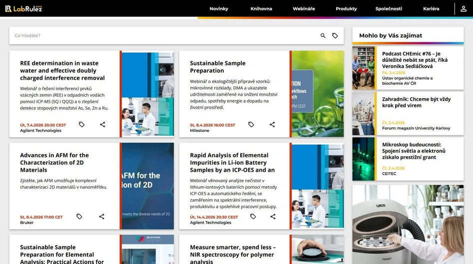Click tag icon on Advances in AFM card
Image resolution: width=473 pixels, height=264 pixels.
tap(79, 217)
